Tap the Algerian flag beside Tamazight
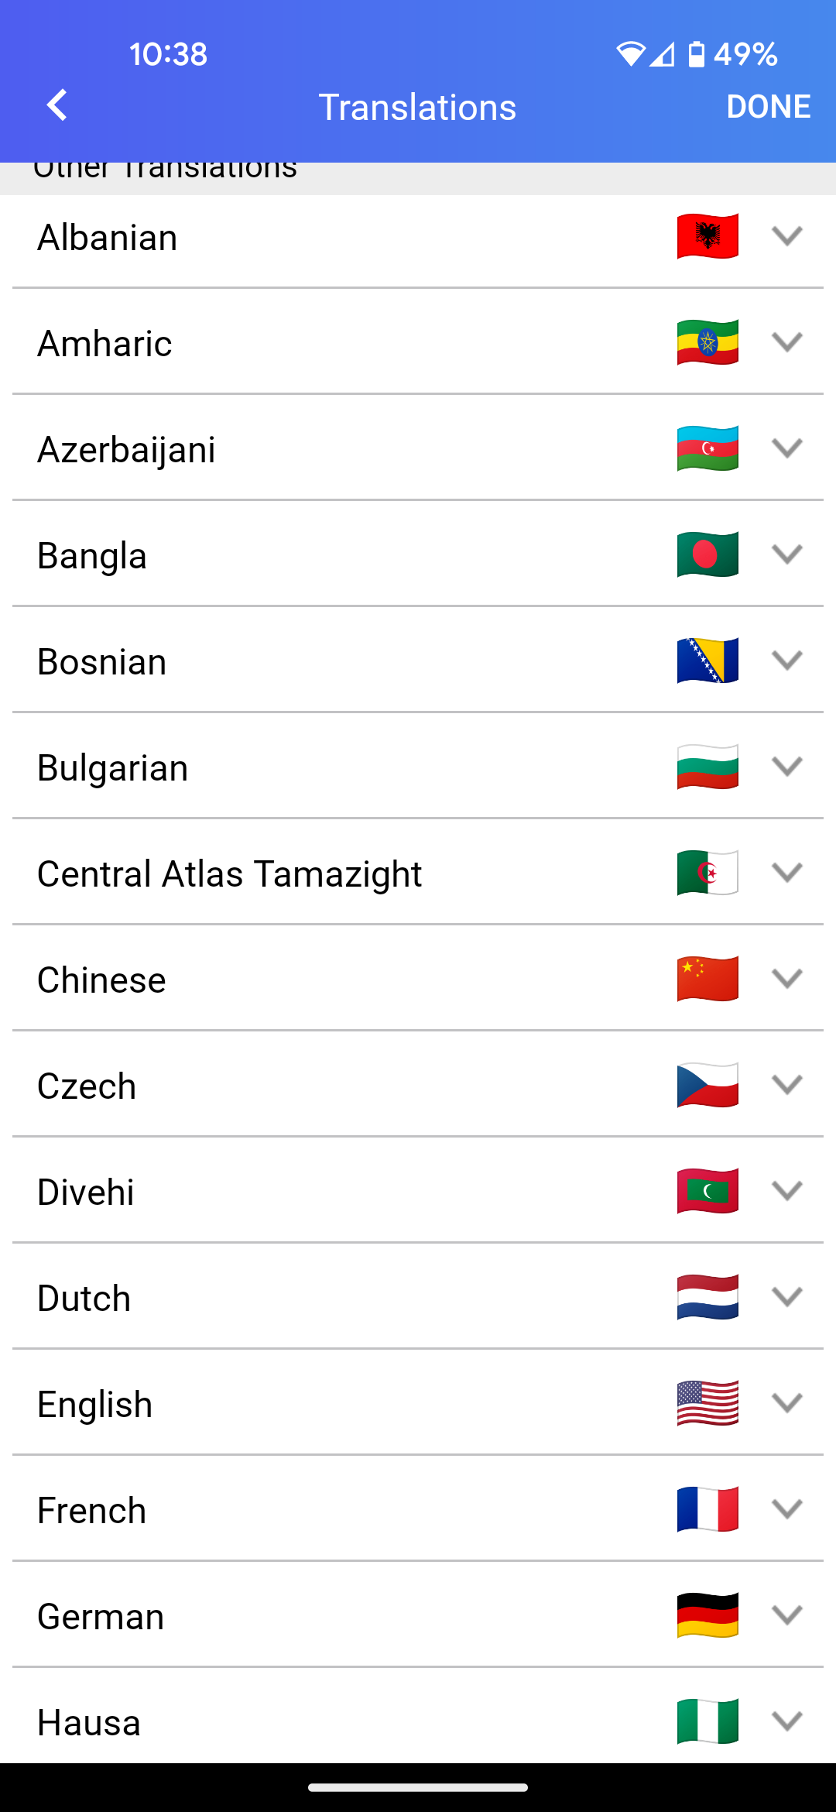Viewport: 836px width, 1812px height. point(708,873)
